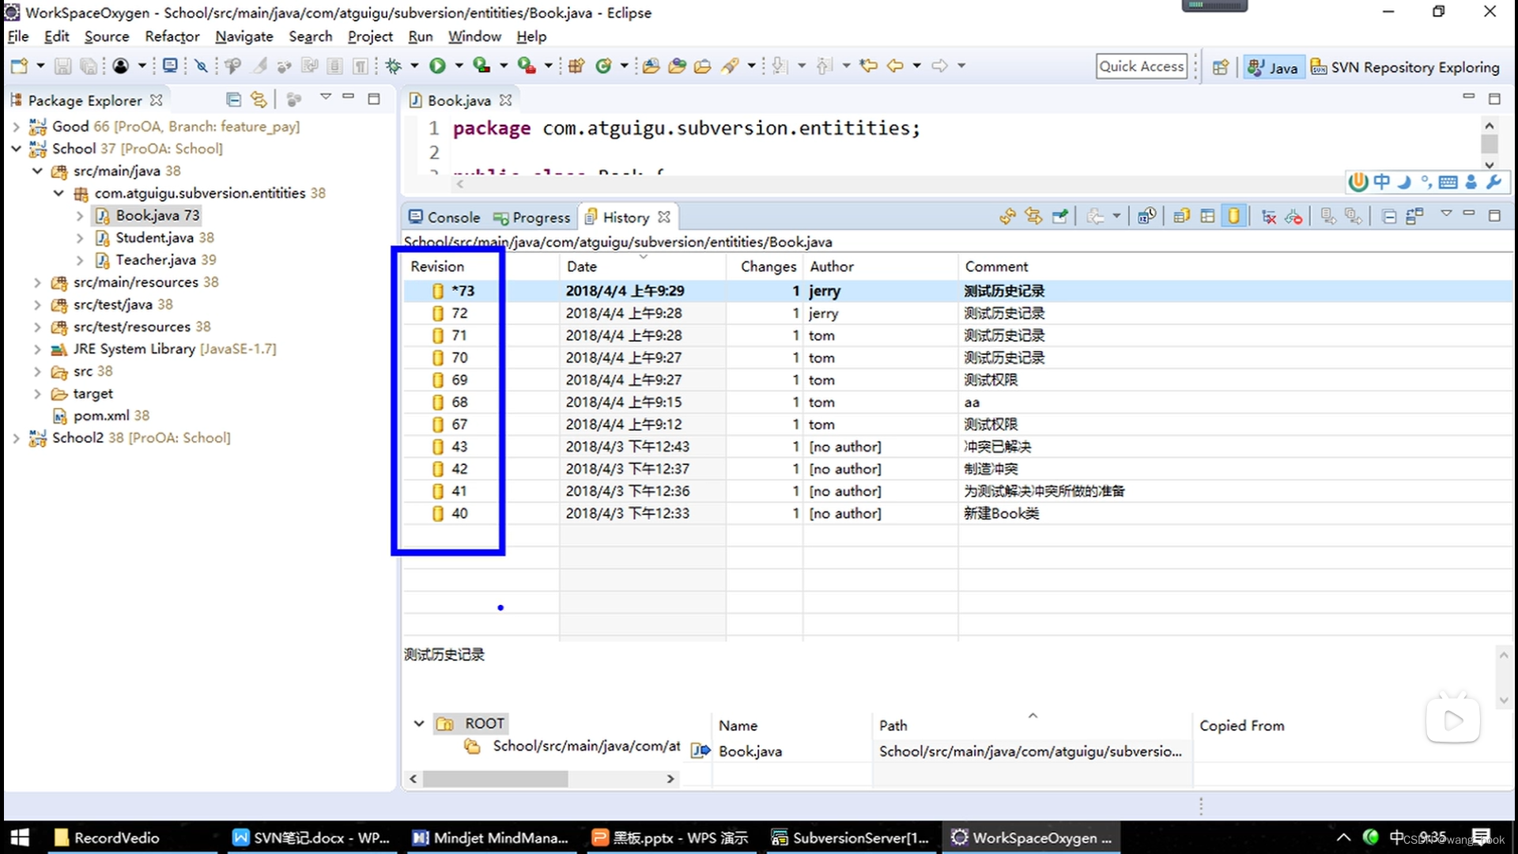
Task: Click the History refresh icon
Action: click(1007, 216)
